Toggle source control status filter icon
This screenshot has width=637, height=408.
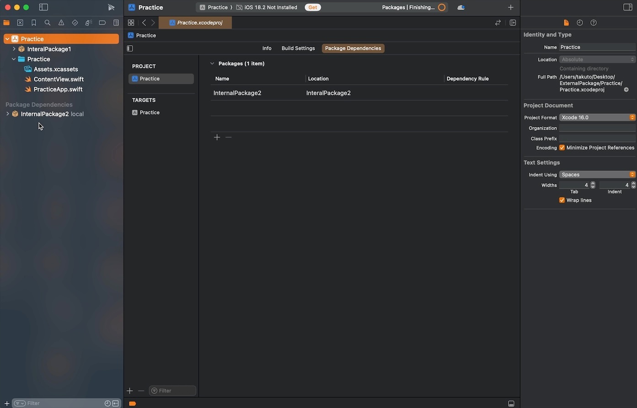coord(116,403)
